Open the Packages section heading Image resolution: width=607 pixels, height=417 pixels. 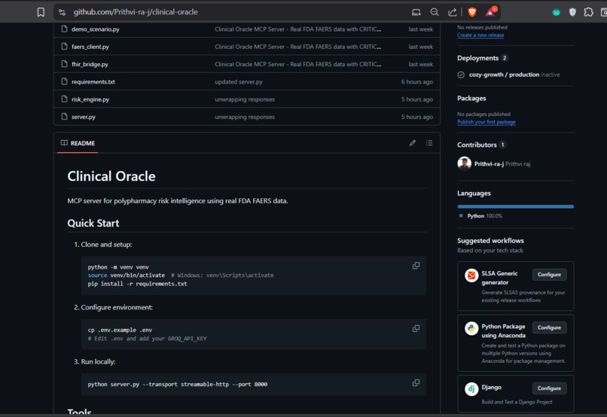pyautogui.click(x=471, y=99)
